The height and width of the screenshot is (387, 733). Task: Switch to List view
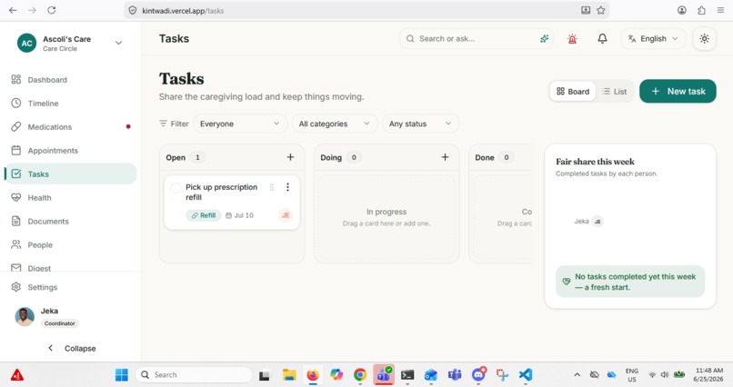[x=615, y=92]
